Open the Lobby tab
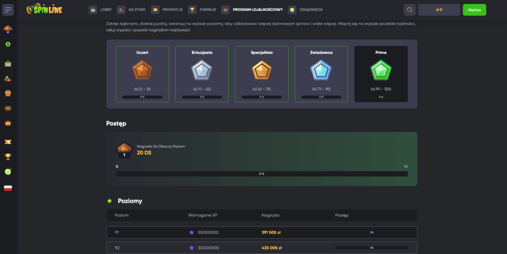Screen dimensions: 507x254 click(101, 9)
